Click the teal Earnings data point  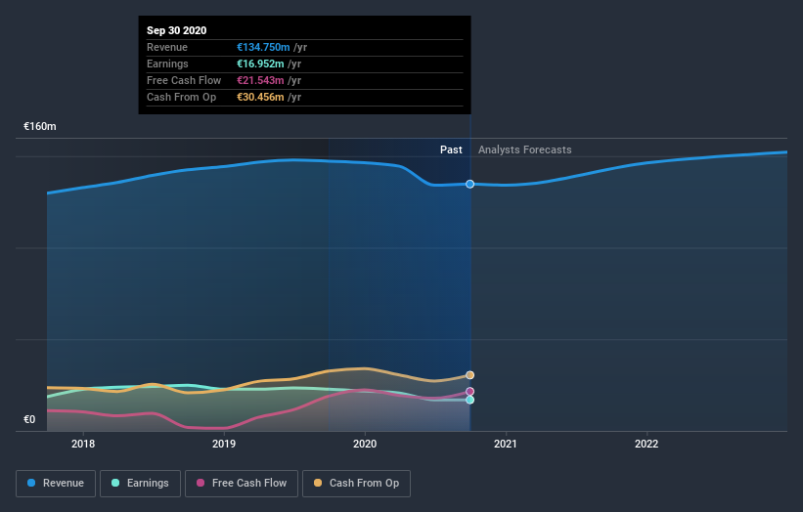(x=469, y=400)
